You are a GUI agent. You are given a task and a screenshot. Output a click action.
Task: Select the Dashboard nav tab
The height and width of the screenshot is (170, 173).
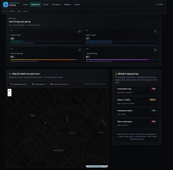coord(35,4)
